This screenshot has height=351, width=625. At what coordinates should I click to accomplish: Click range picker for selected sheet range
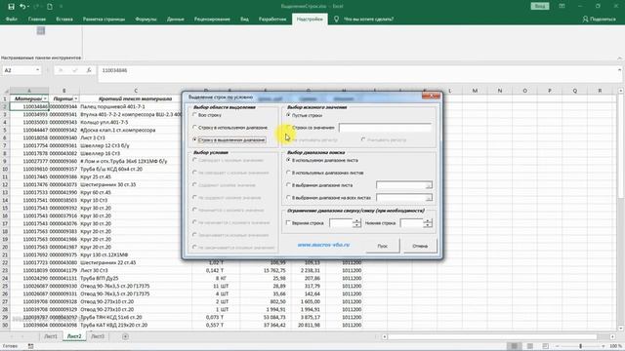pos(428,185)
